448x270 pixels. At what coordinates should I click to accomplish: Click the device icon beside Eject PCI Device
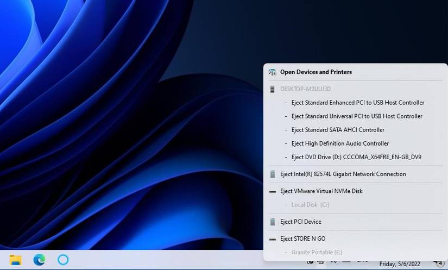click(x=272, y=222)
